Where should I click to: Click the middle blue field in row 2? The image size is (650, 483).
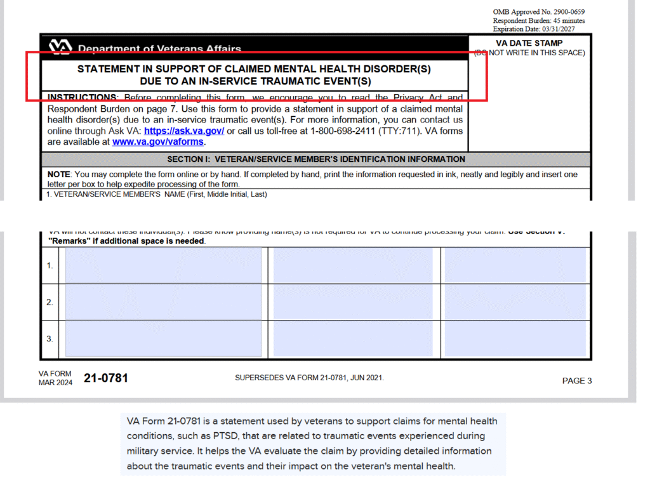tap(353, 302)
